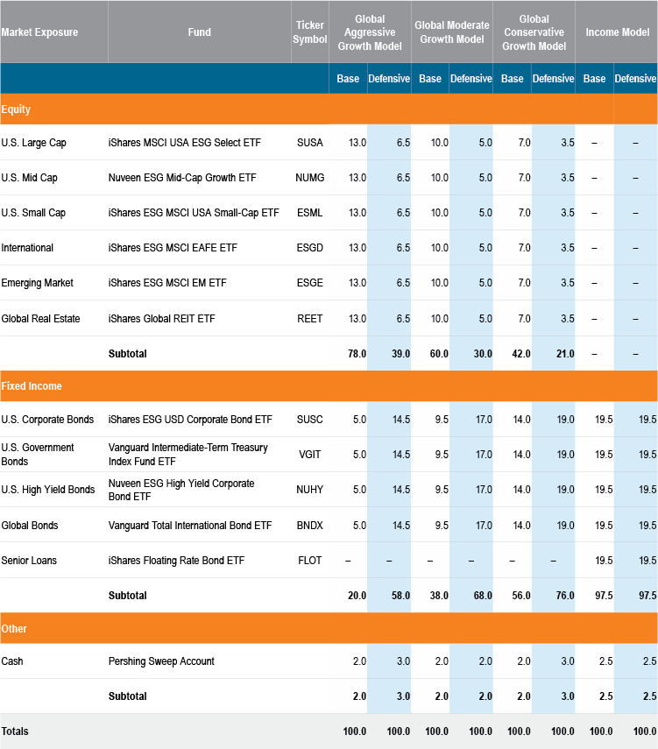Screen dimensions: 658x749
Task: Click the Other section heading
Action: (14, 629)
